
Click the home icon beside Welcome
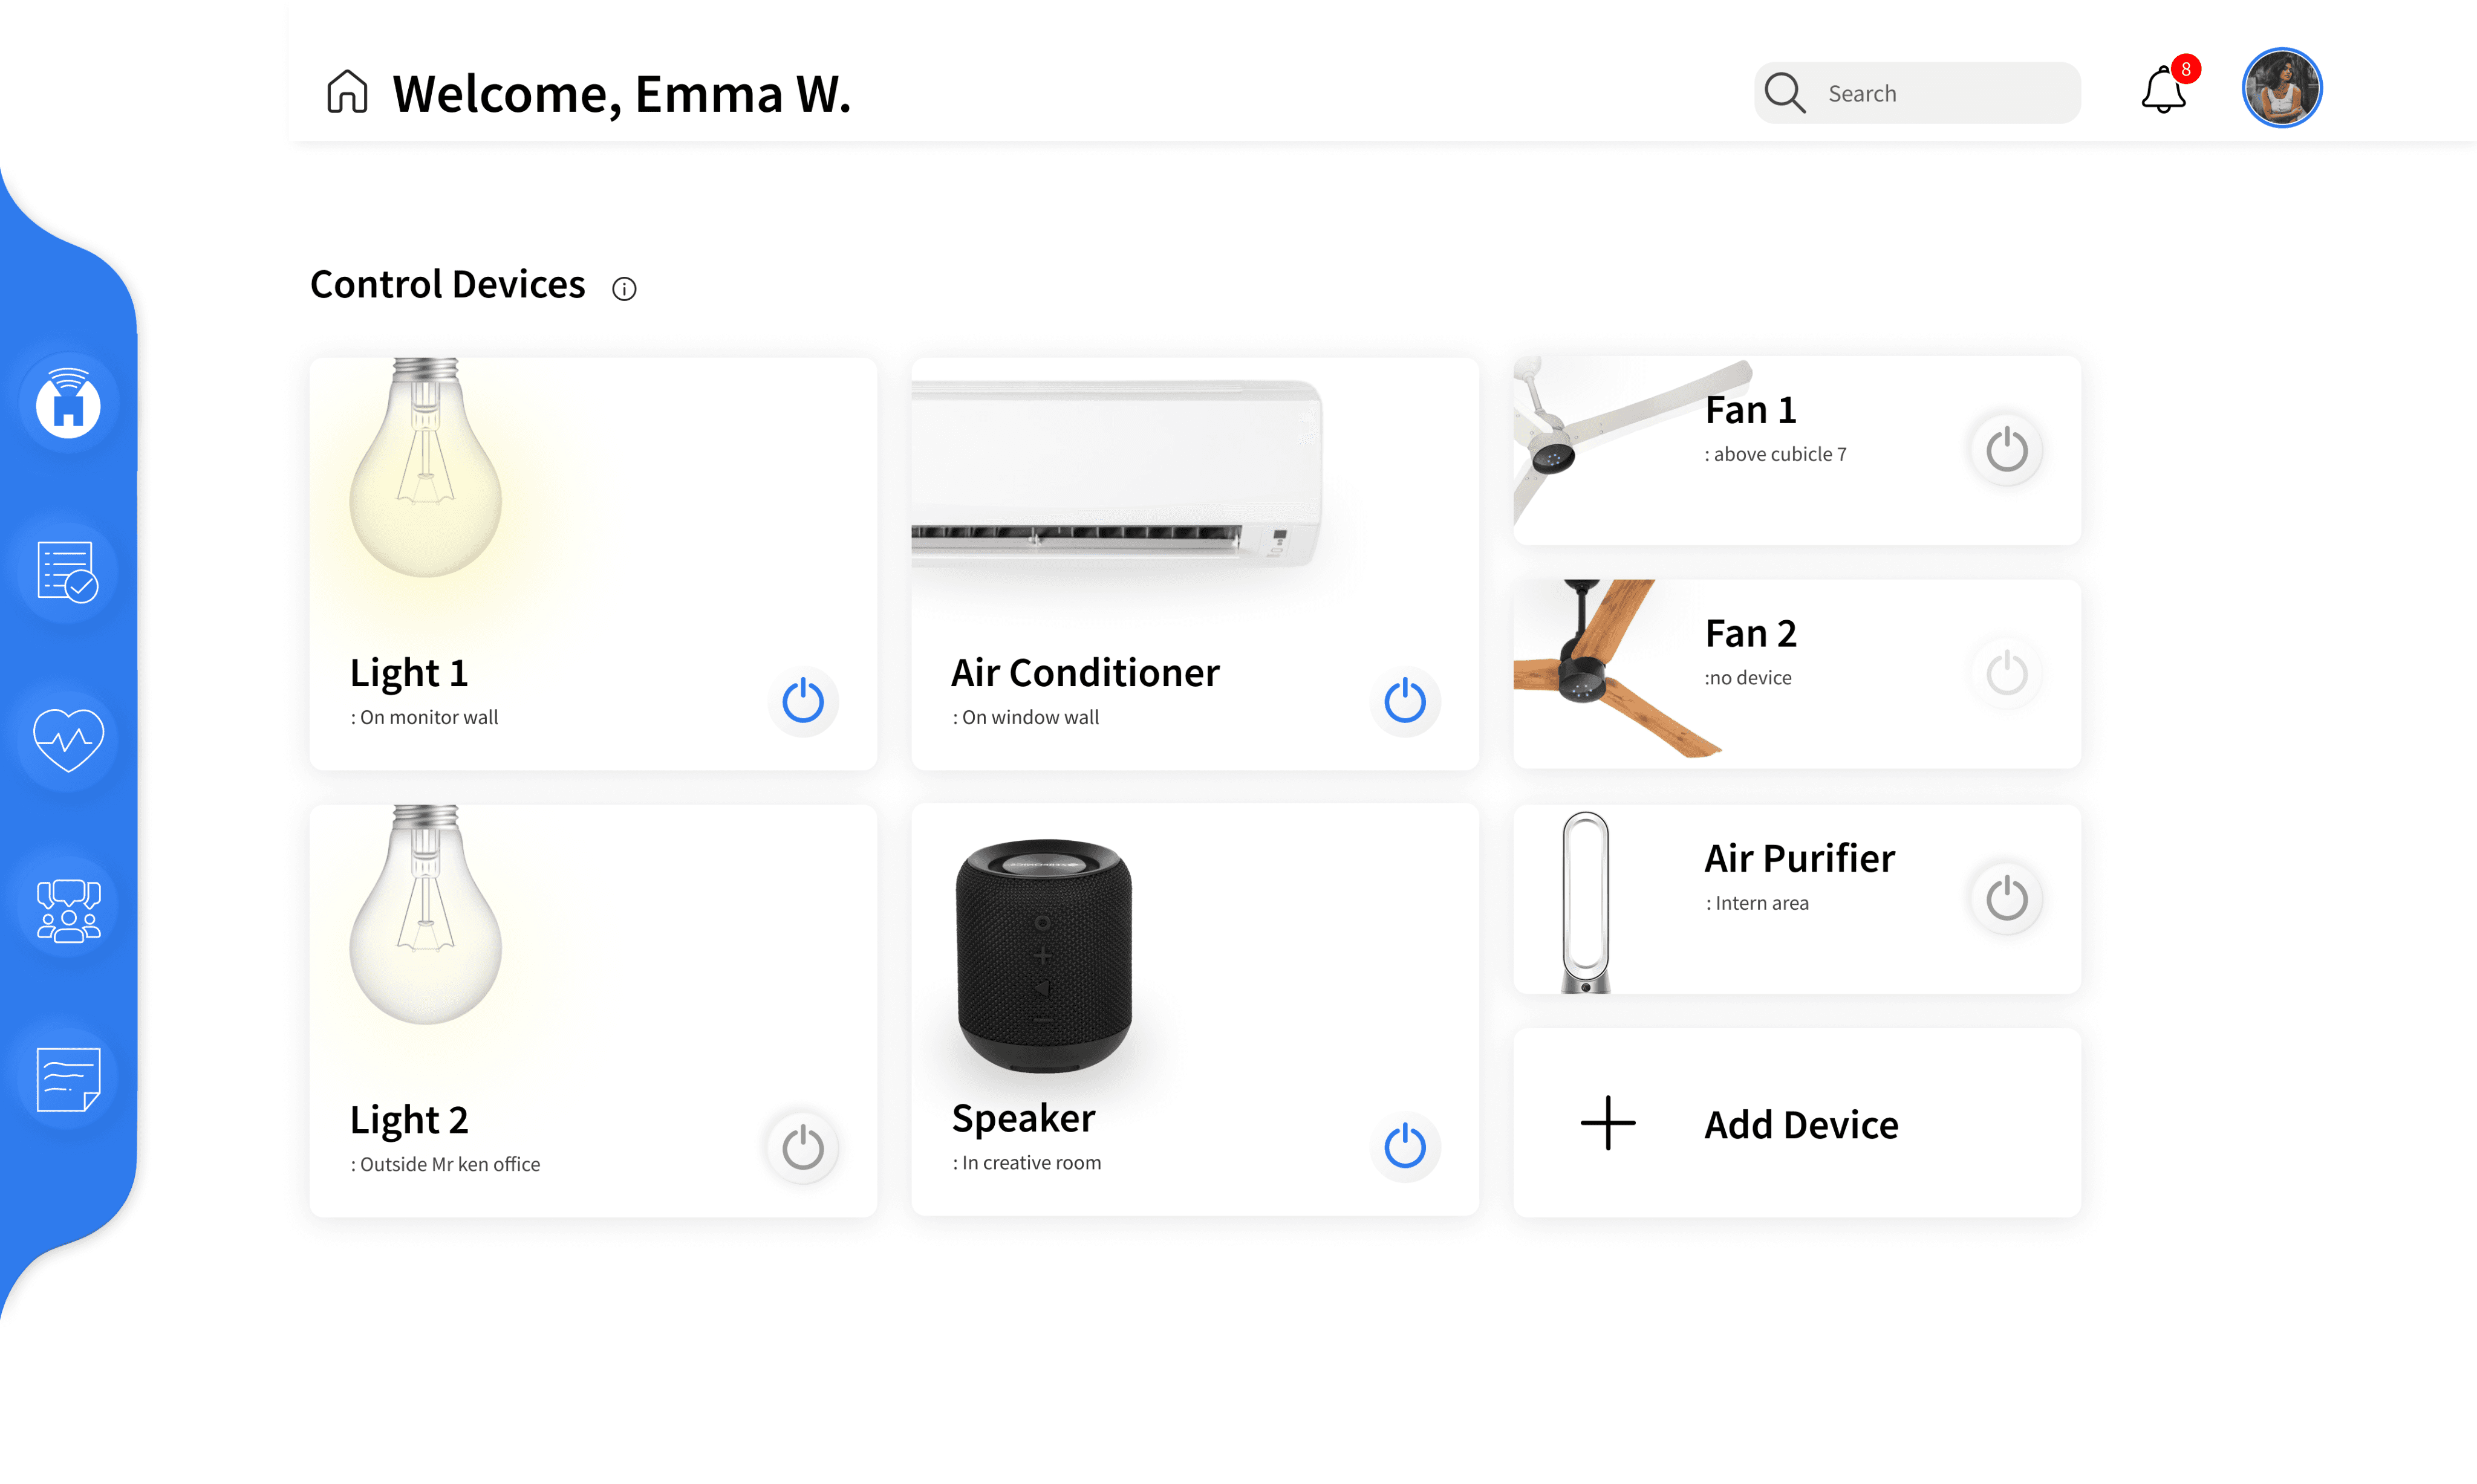point(347,92)
